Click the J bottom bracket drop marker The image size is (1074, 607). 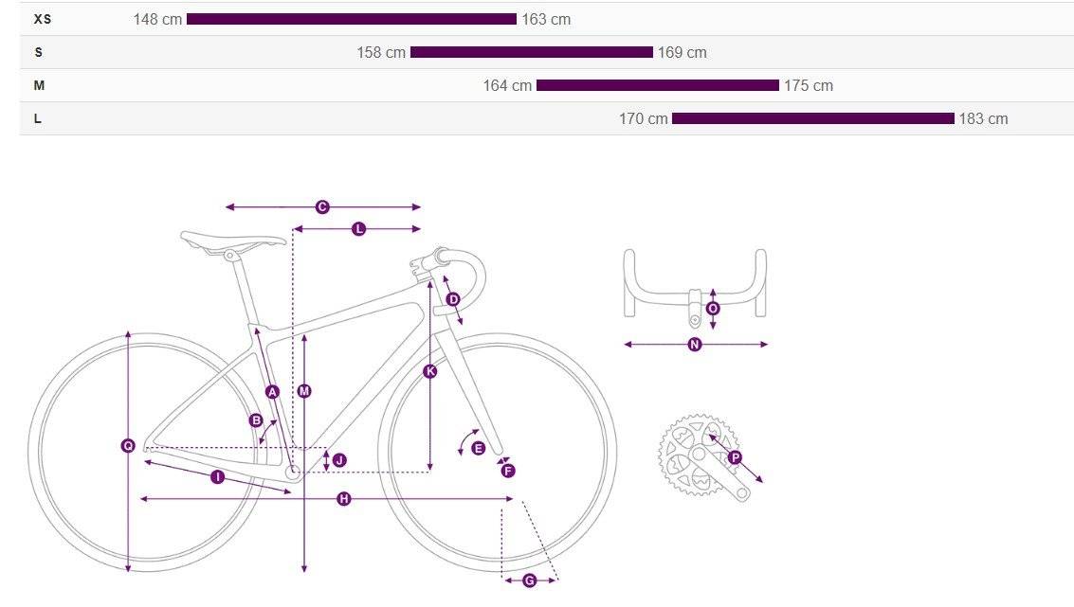[339, 460]
